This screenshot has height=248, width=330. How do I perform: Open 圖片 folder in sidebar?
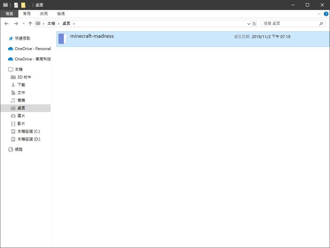tap(21, 116)
